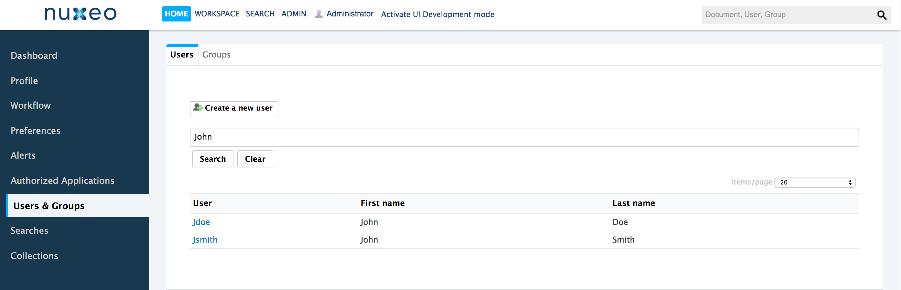Open Authorized Applications in sidebar
This screenshot has height=290, width=901.
[63, 181]
